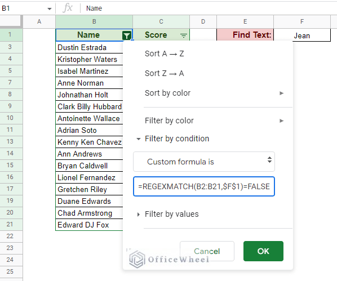
Task: Select column F header
Action: pyautogui.click(x=302, y=21)
